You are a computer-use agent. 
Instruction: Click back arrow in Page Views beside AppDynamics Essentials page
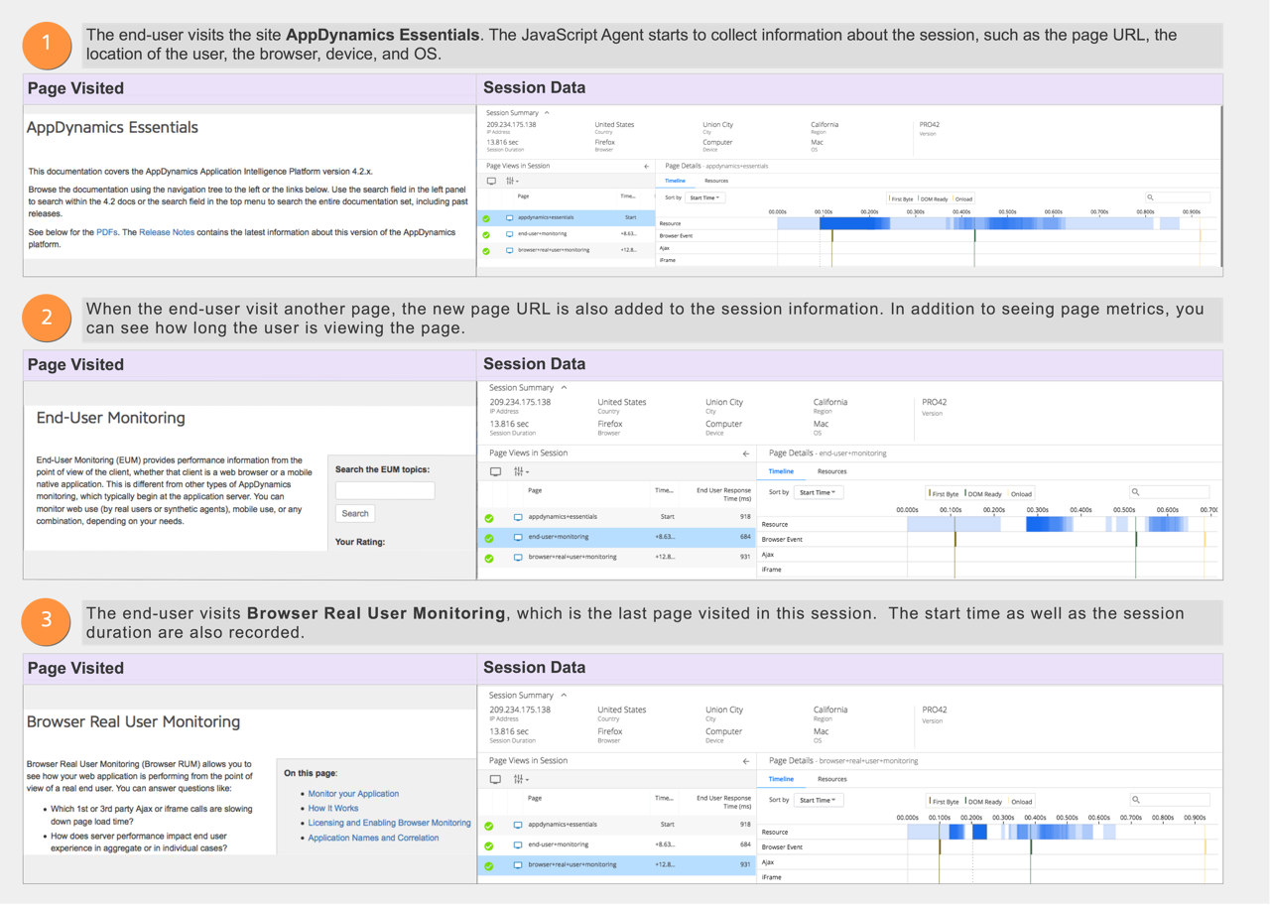(646, 167)
